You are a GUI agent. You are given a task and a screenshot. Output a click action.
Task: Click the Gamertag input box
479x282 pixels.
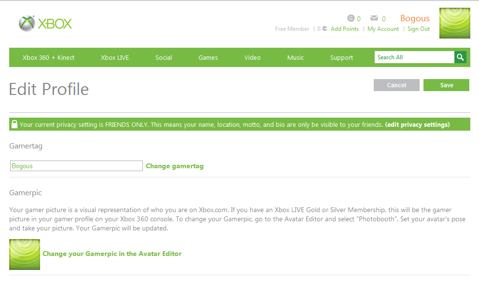click(x=76, y=166)
